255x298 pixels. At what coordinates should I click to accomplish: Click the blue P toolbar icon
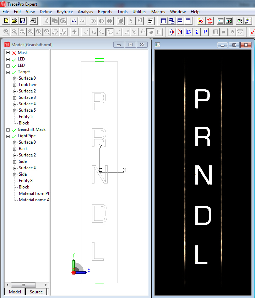[205, 32]
